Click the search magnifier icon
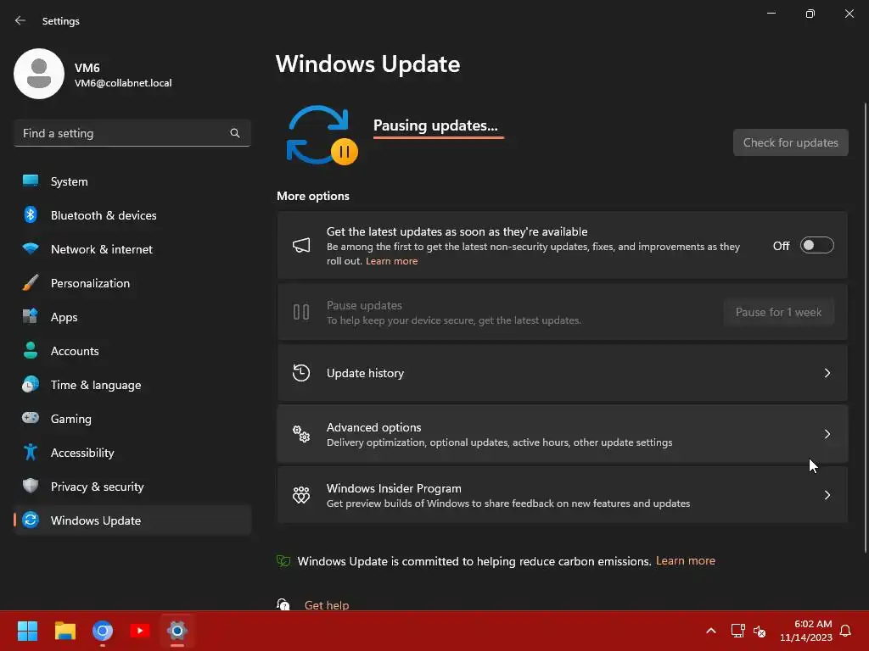Viewport: 869px width, 651px height. click(235, 133)
